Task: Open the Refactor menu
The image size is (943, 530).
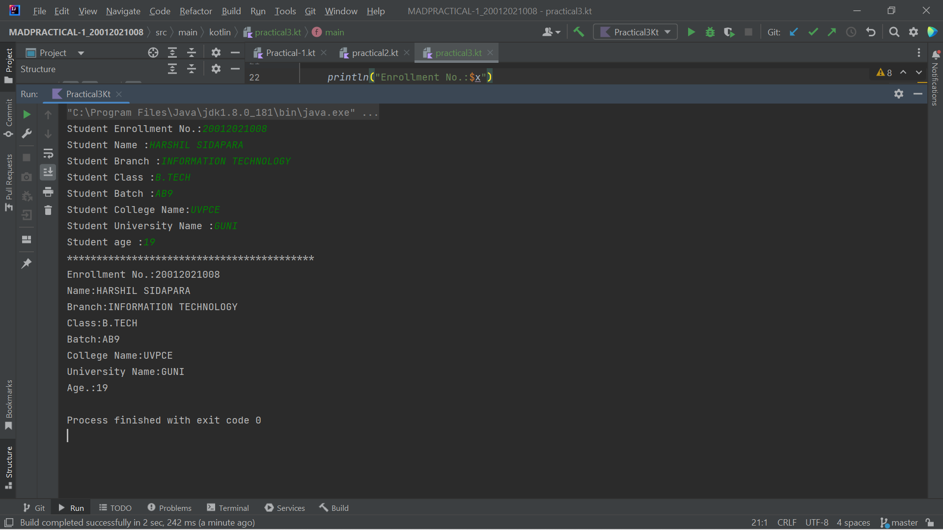Action: (x=195, y=11)
